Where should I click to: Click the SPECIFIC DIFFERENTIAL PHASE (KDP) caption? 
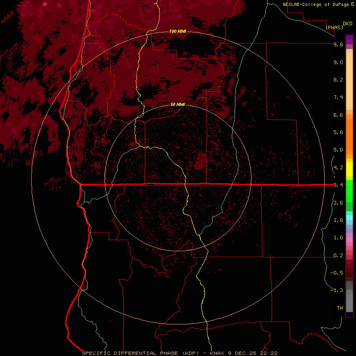[140, 353]
